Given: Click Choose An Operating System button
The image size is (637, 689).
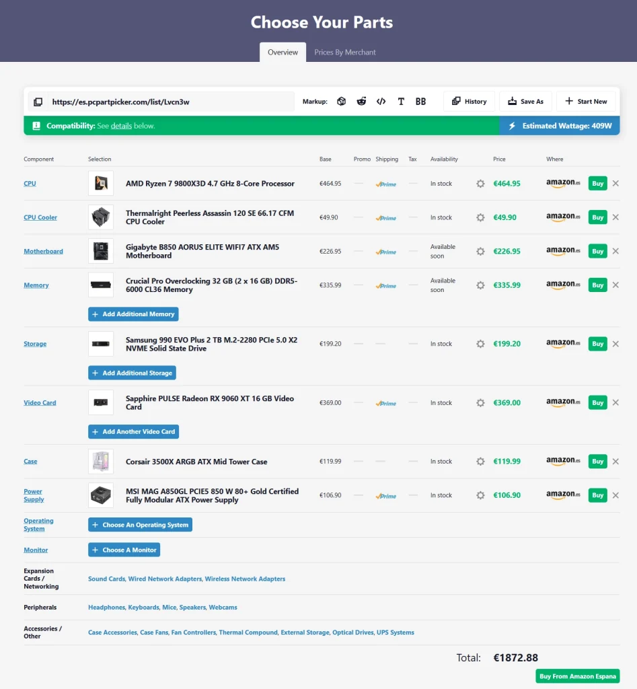Looking at the screenshot, I should pos(140,525).
